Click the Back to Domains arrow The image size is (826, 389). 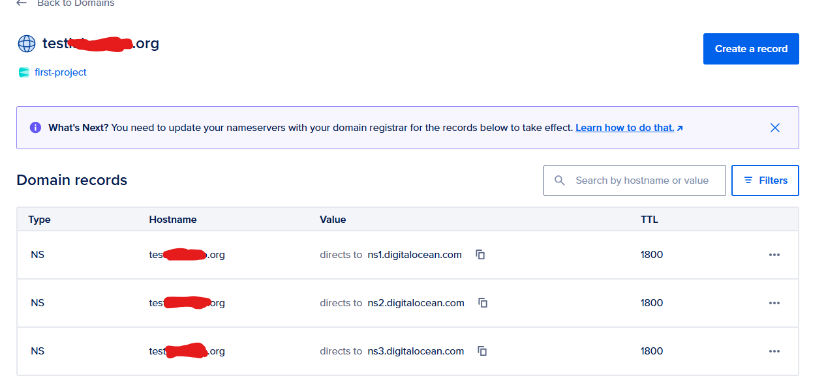(22, 3)
